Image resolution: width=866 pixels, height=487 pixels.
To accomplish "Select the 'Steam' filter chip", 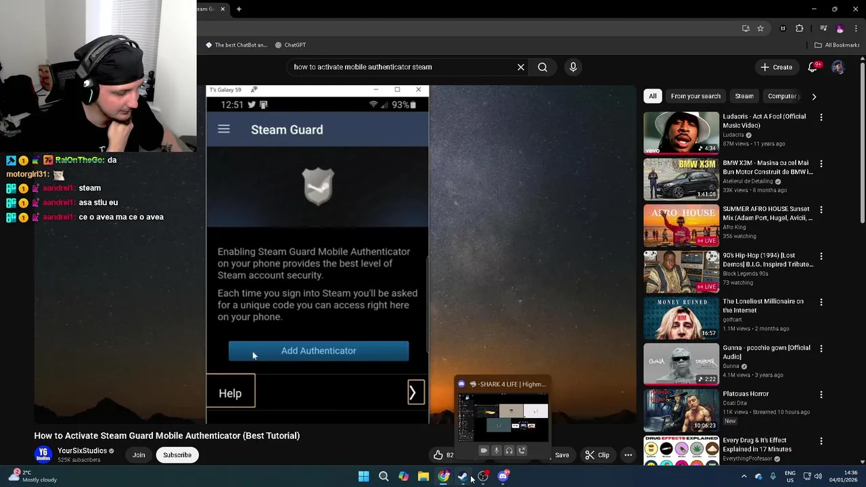I will (x=744, y=96).
